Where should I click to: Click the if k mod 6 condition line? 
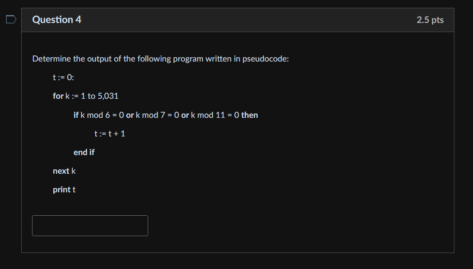pyautogui.click(x=166, y=115)
